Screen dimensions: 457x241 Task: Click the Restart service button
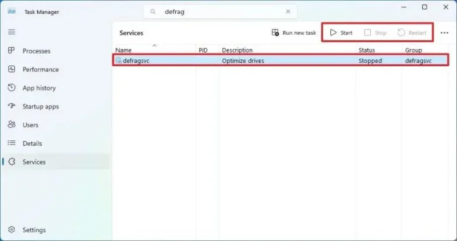(x=412, y=33)
